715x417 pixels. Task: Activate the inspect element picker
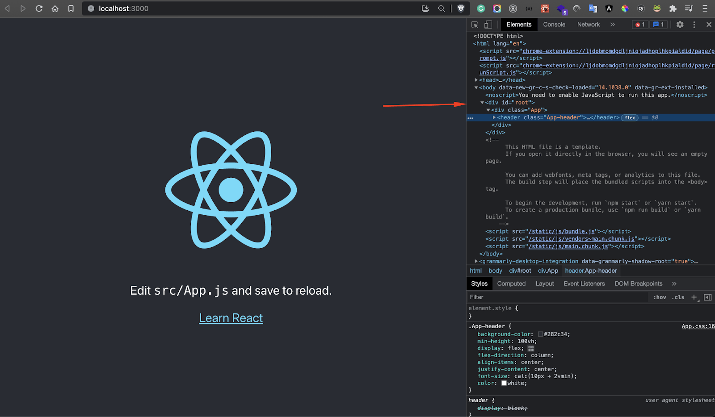click(x=475, y=25)
